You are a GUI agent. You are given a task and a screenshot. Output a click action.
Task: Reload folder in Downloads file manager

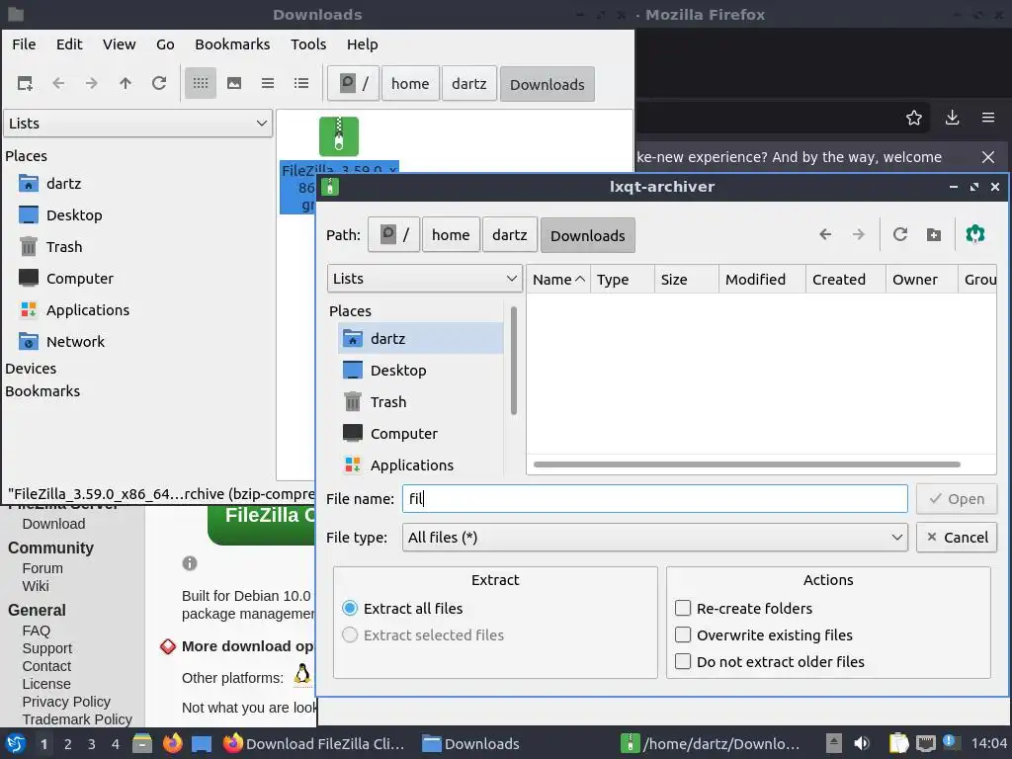159,83
